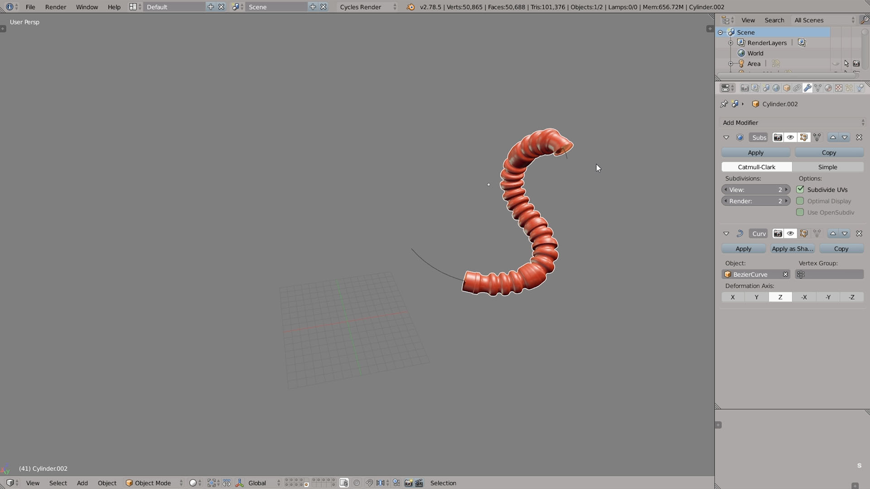Click Apply as Shape Key button
The width and height of the screenshot is (870, 489).
(x=792, y=249)
